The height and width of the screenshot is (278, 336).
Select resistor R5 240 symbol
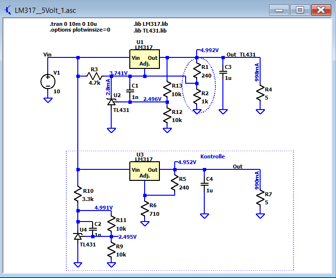pyautogui.click(x=175, y=183)
